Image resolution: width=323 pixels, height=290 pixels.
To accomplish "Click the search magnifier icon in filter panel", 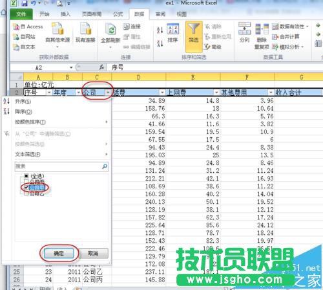I will [105, 166].
